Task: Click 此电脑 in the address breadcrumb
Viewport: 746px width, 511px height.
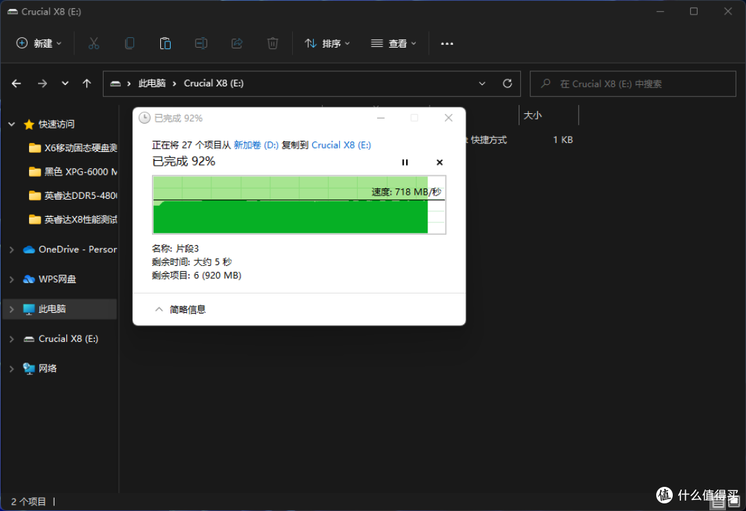Action: [152, 84]
